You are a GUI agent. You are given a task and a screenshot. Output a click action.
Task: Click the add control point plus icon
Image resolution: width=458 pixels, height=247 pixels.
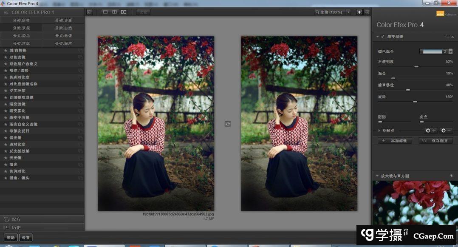pos(430,131)
